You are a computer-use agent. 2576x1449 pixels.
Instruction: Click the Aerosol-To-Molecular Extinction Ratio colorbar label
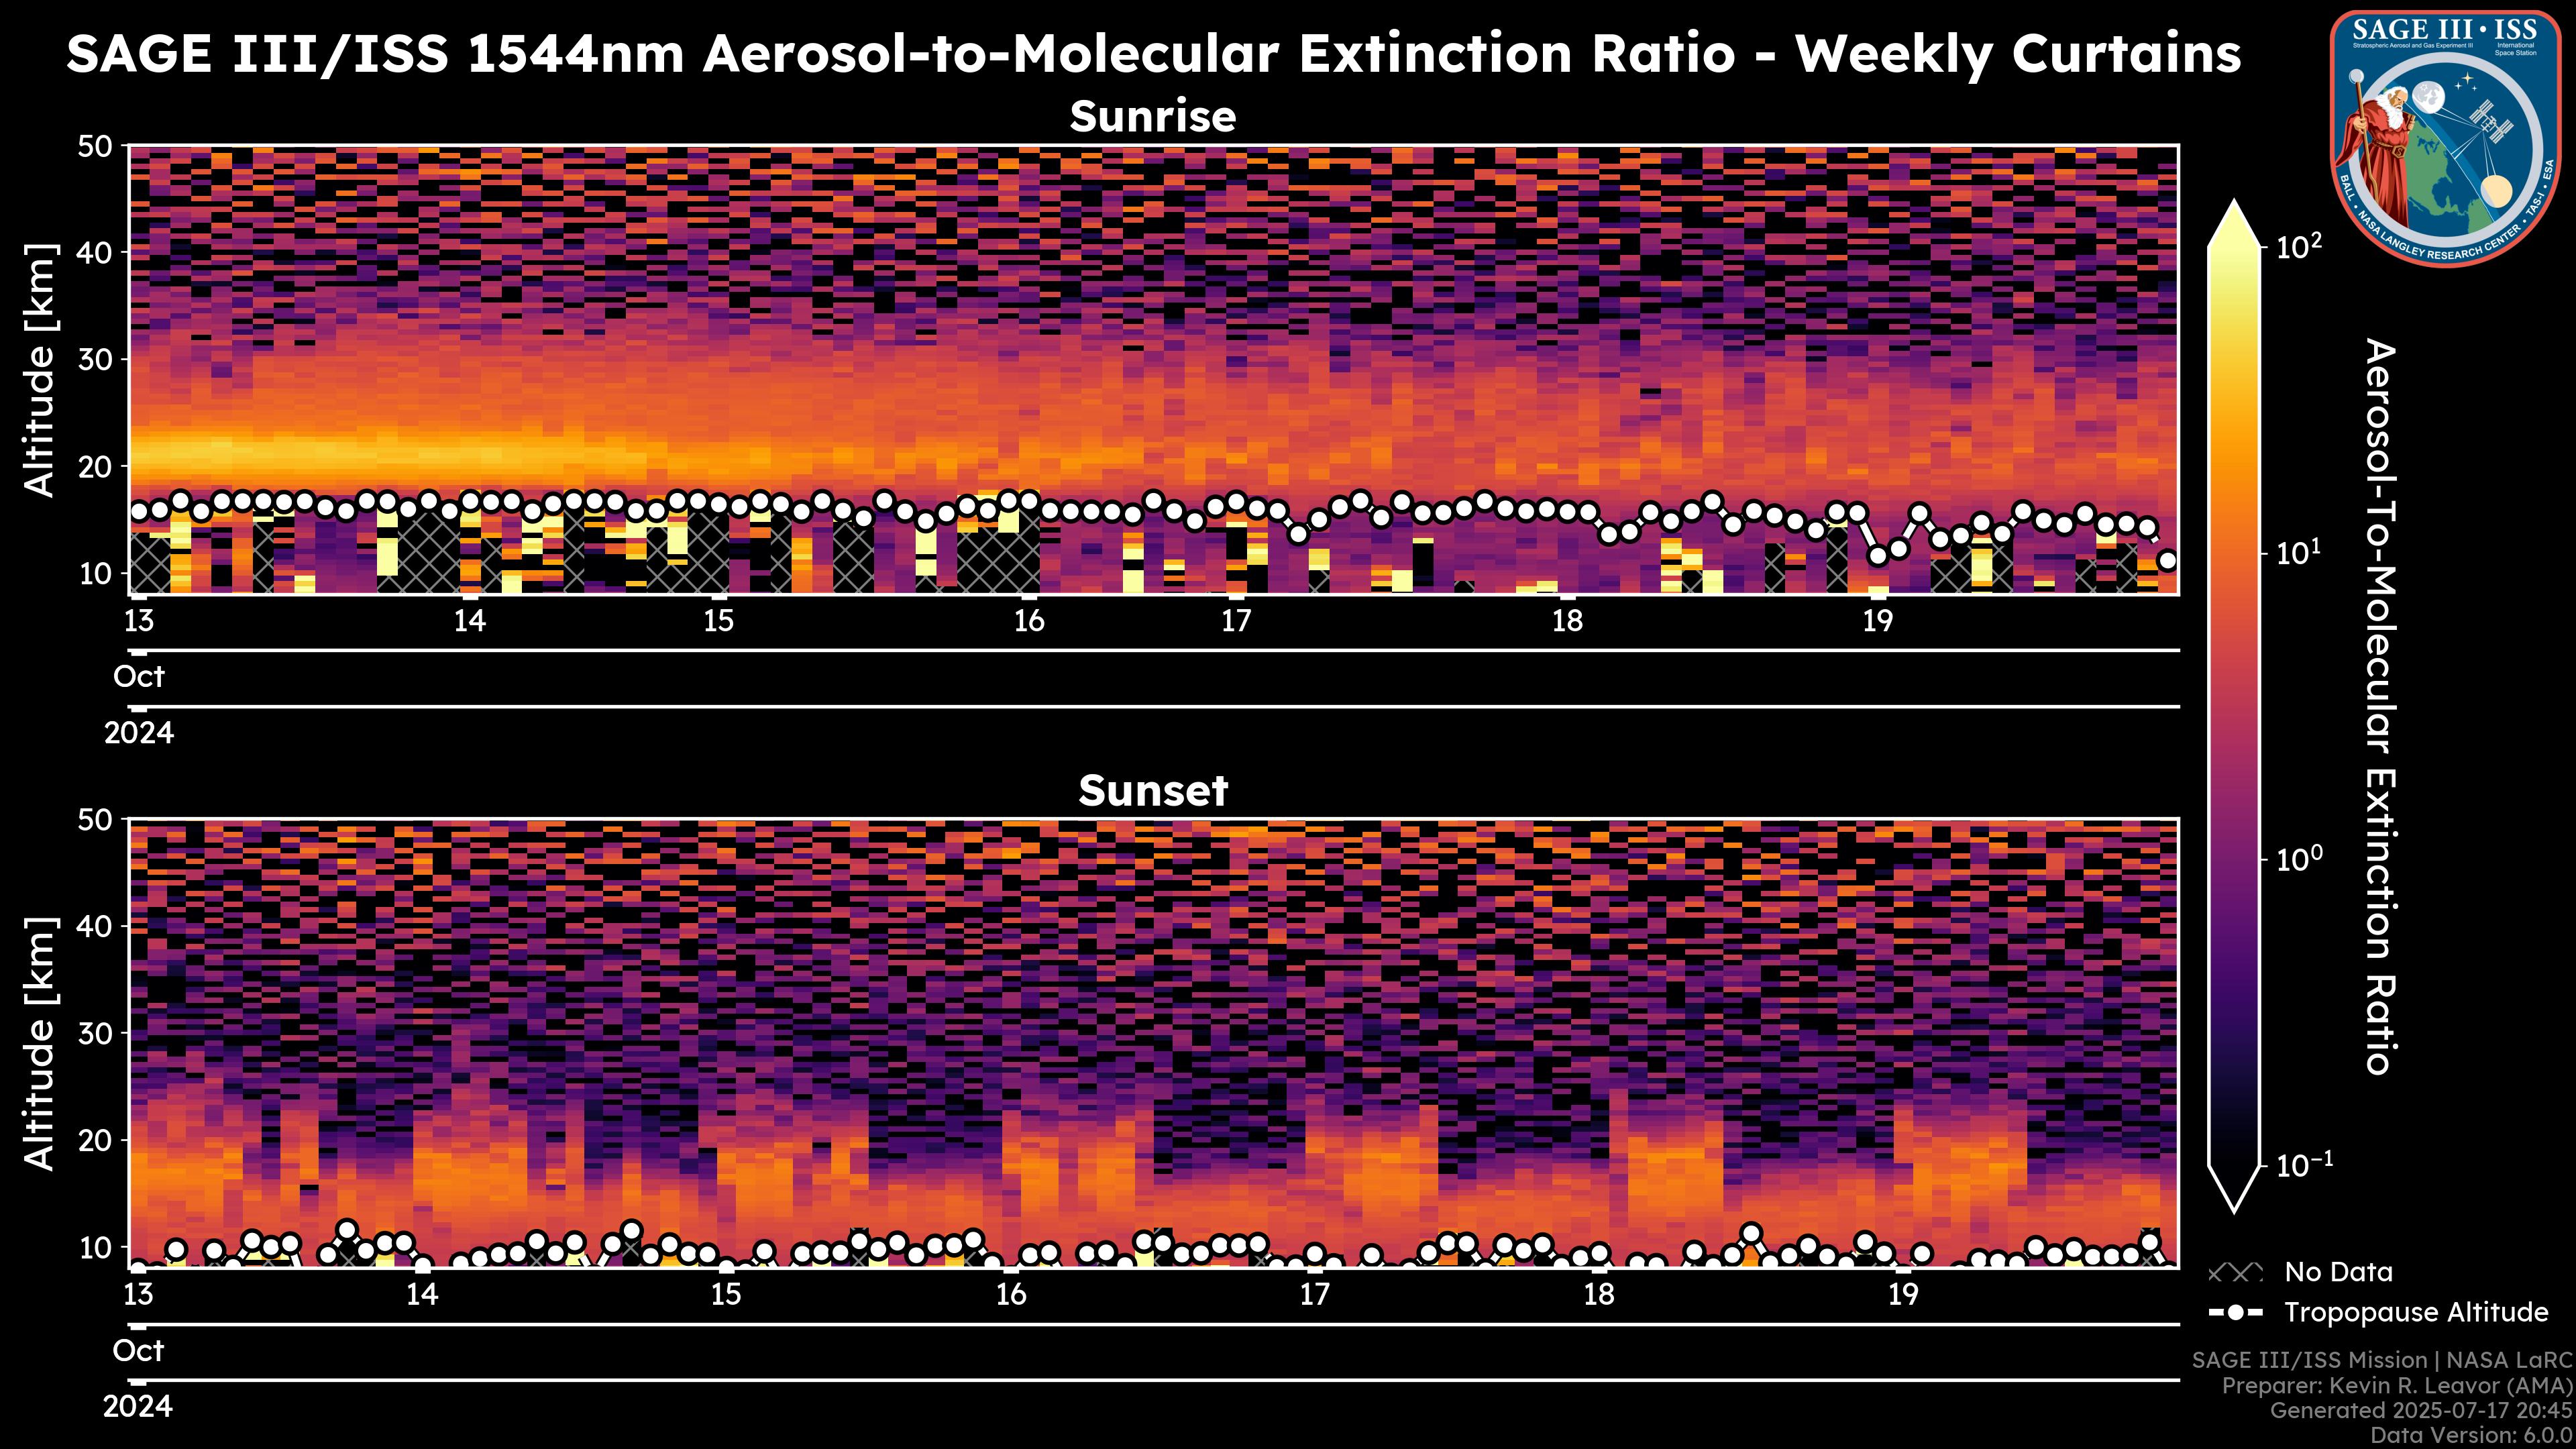coord(2381,706)
